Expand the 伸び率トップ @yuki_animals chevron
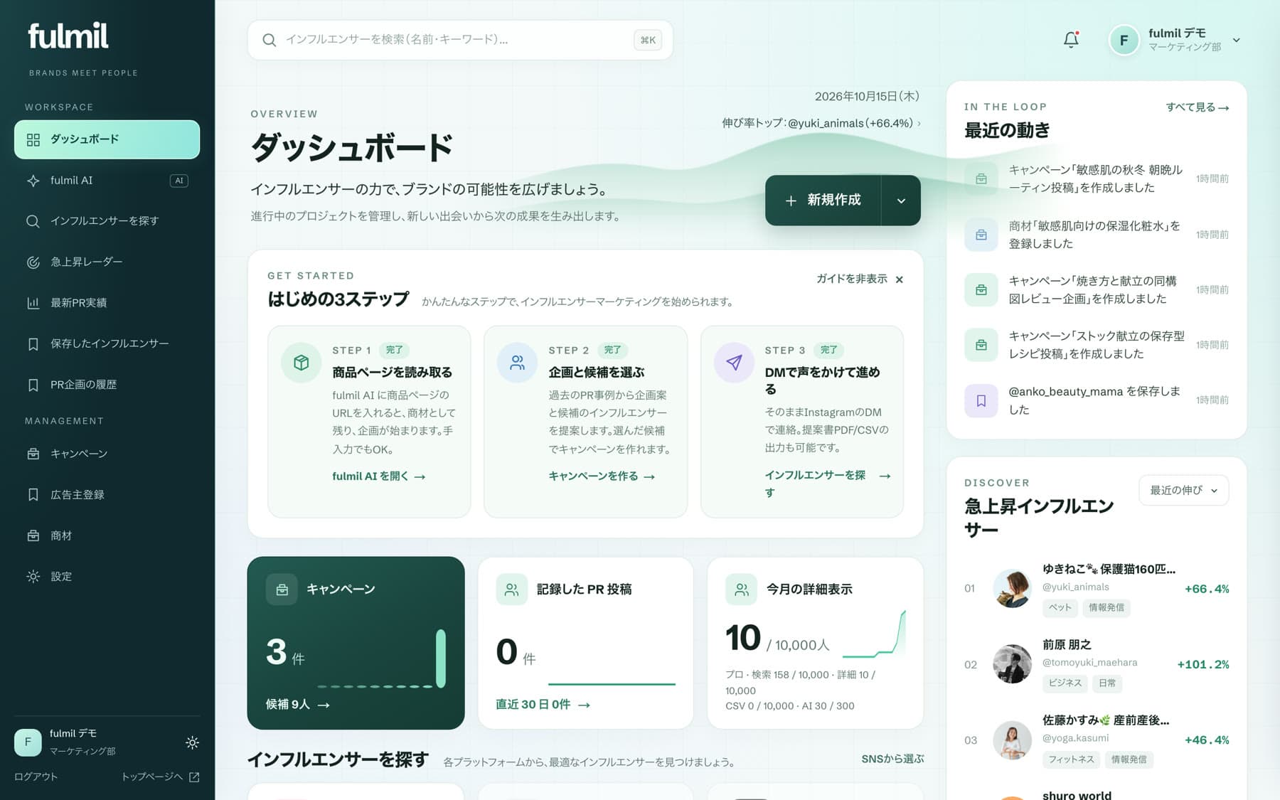1280x800 pixels. pos(919,123)
